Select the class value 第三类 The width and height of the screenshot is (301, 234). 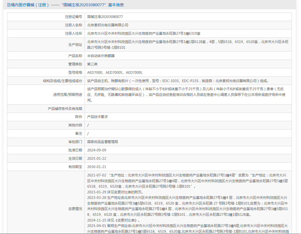[92, 64]
